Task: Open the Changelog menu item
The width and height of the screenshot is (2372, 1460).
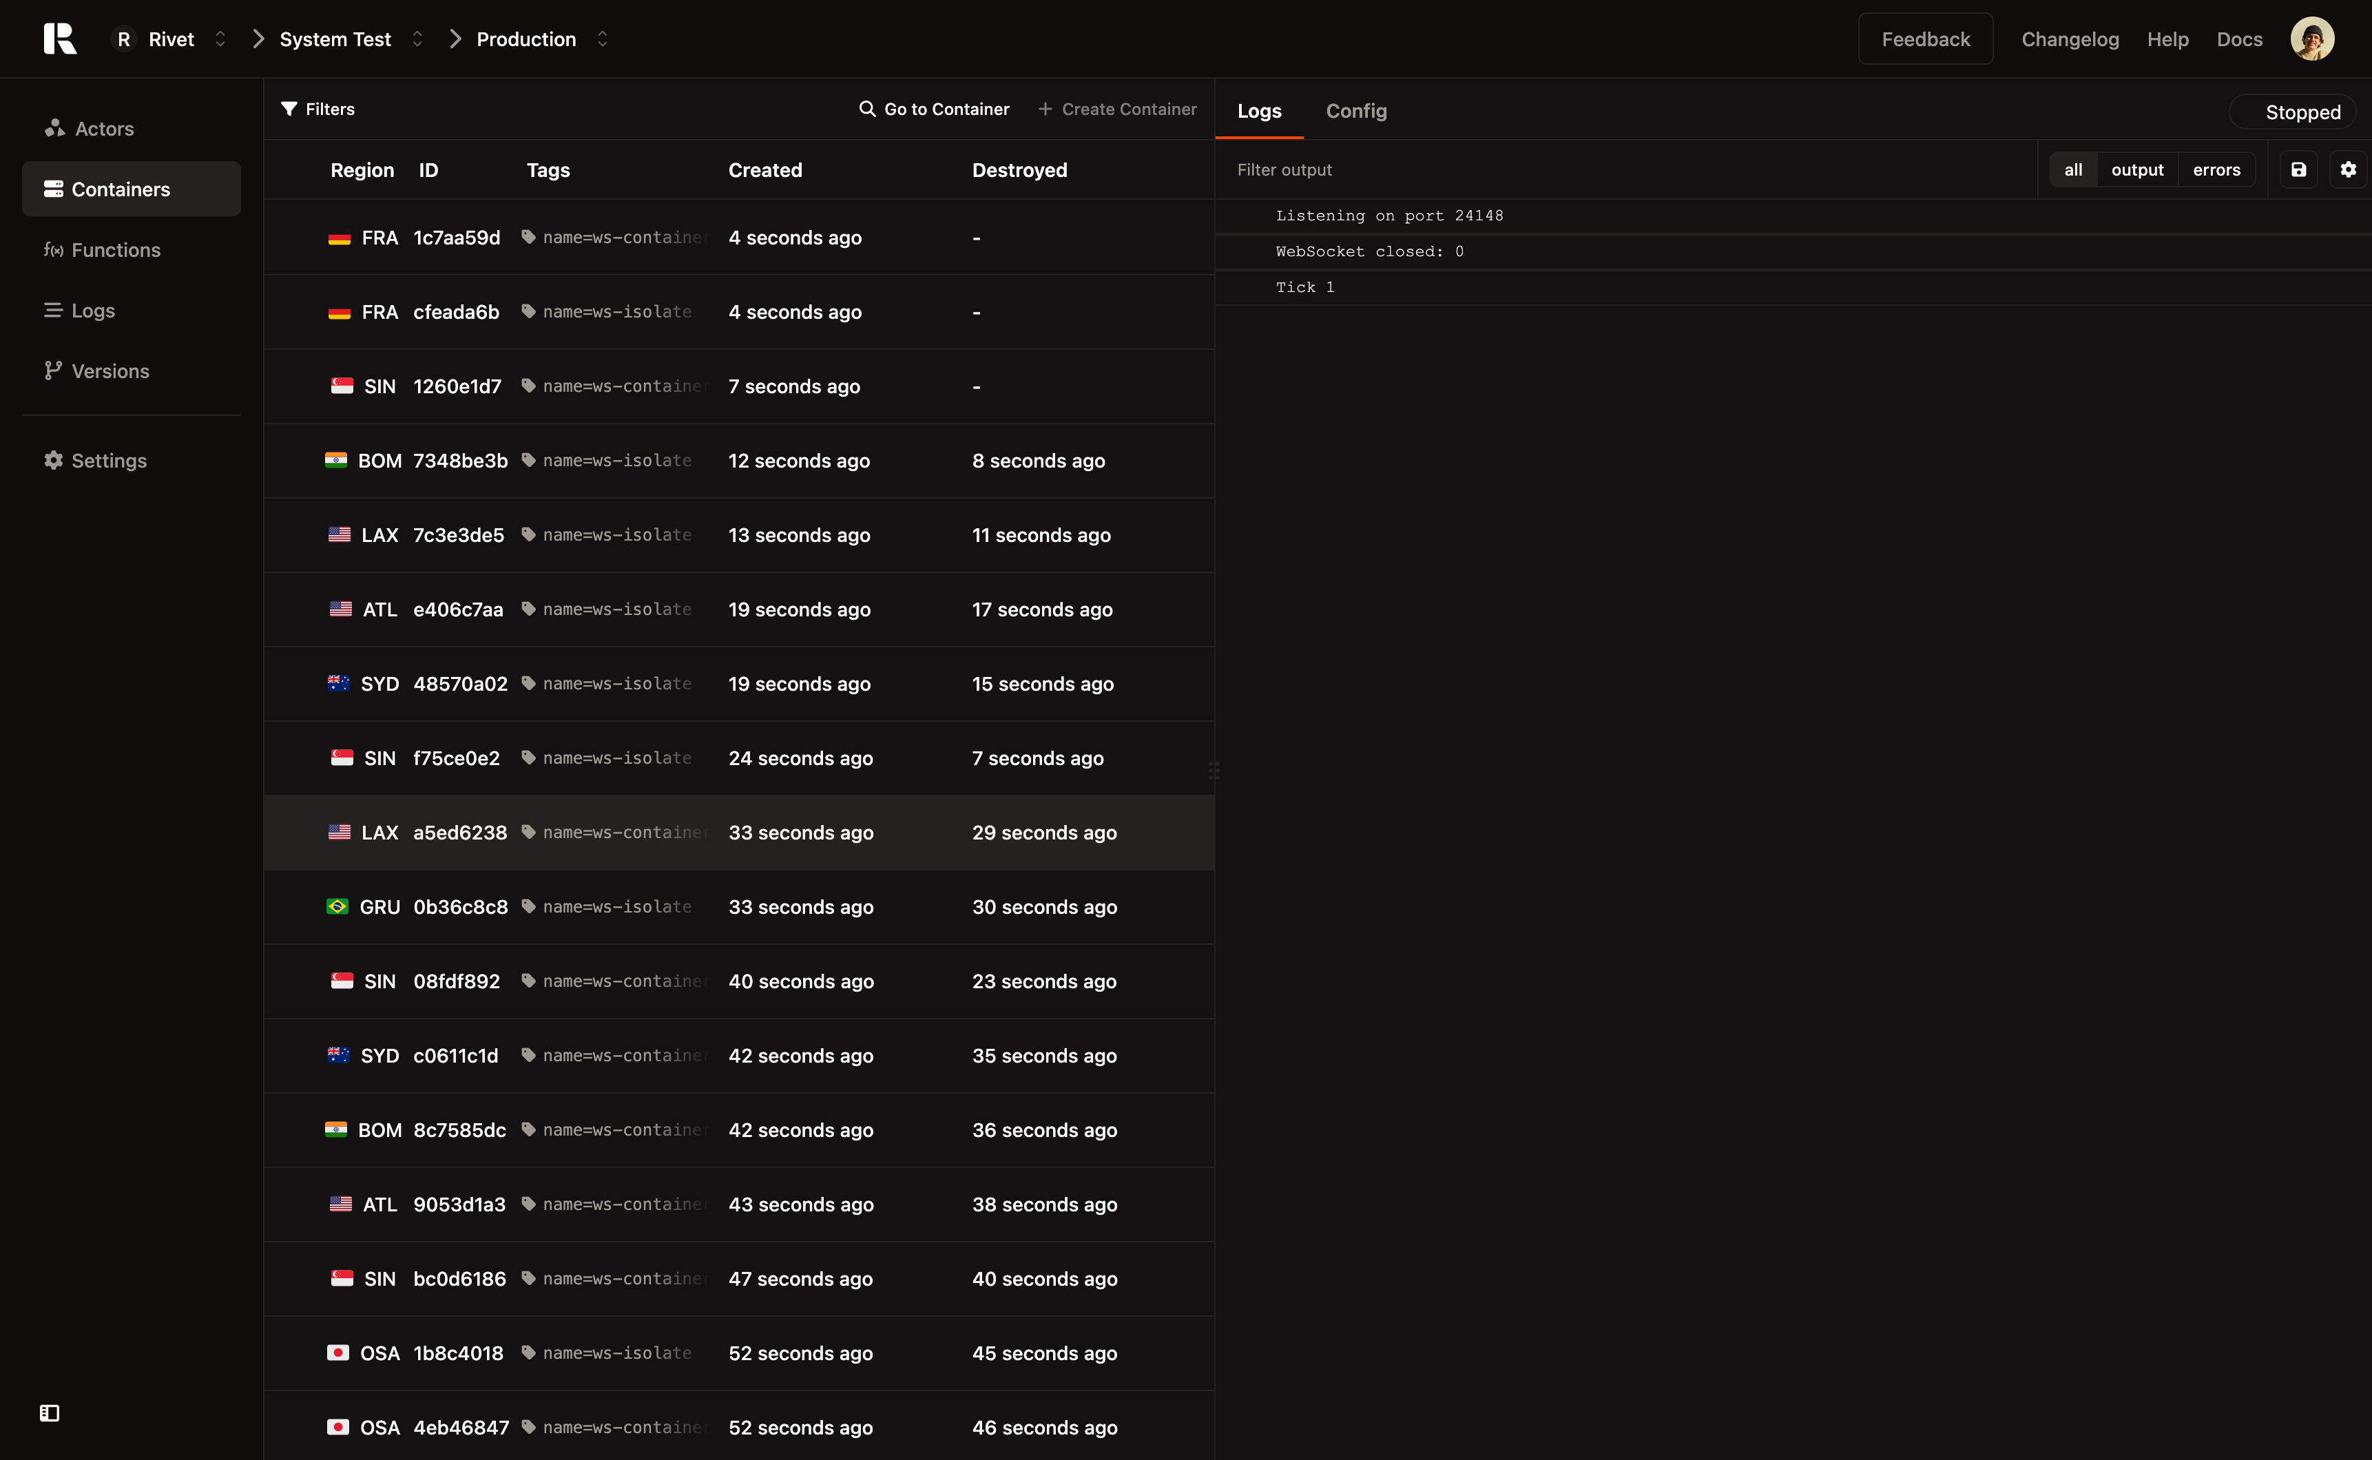Action: [2070, 39]
